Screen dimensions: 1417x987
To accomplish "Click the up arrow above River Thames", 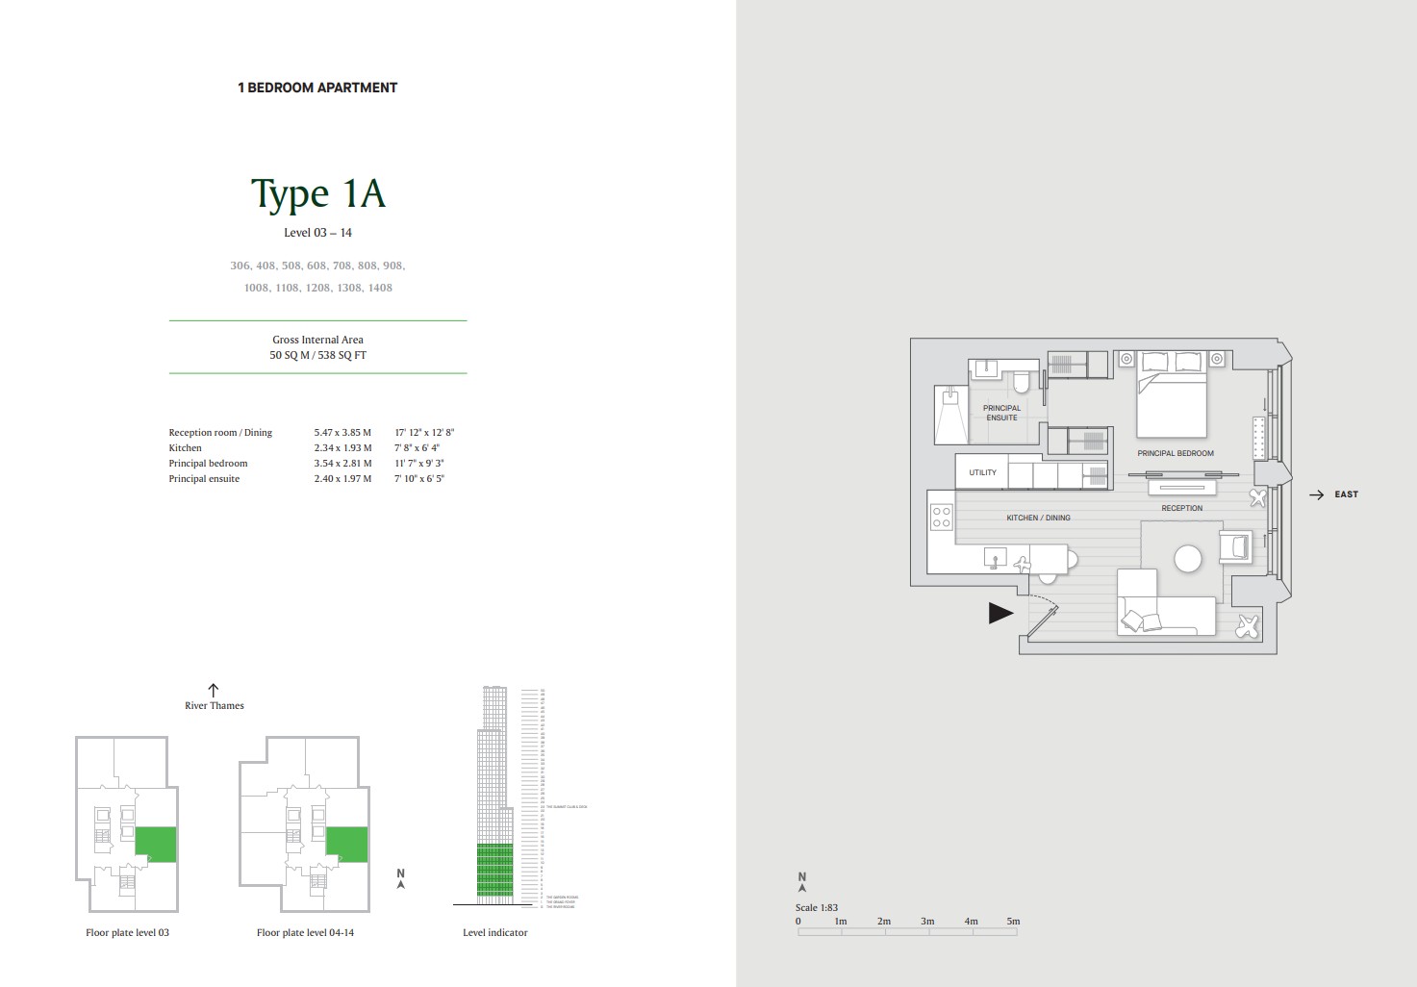I will point(214,690).
